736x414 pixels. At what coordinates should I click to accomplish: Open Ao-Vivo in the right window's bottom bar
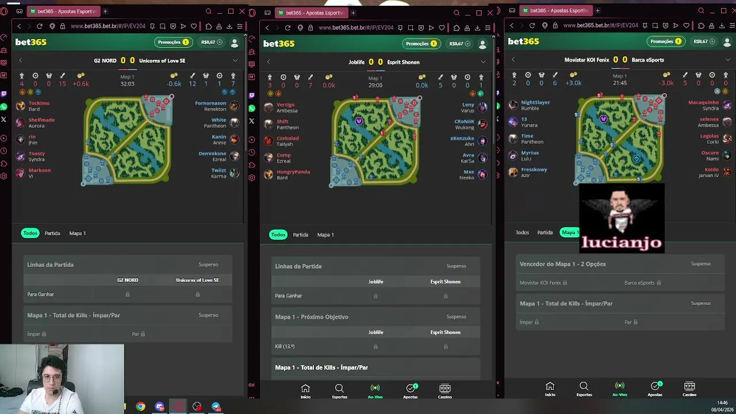(x=619, y=389)
